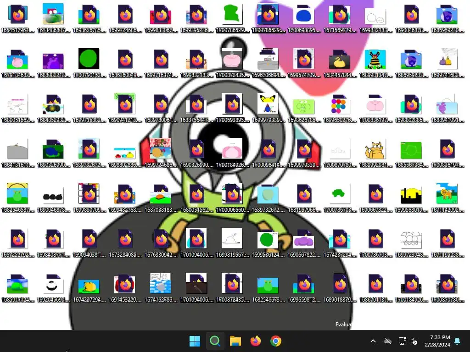
Task: Select desktop file 1699741682
Action: 448,63
